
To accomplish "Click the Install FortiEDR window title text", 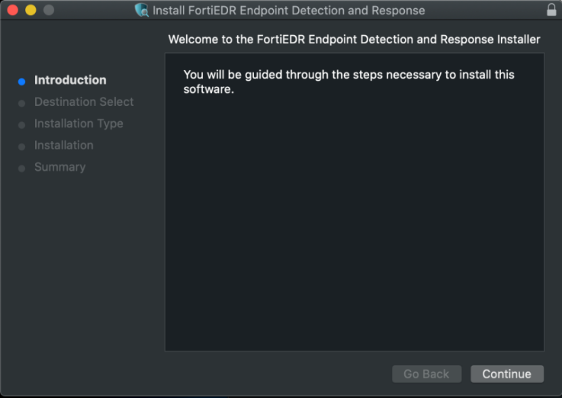I will [x=288, y=11].
